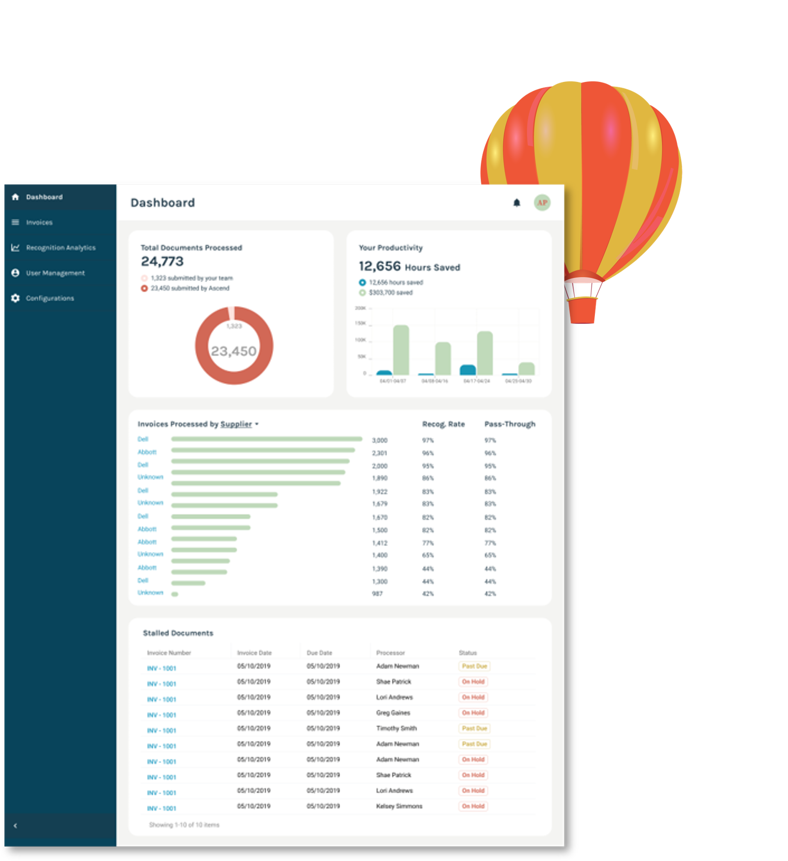Click the 24,773 total documents value
788x861 pixels.
162,261
